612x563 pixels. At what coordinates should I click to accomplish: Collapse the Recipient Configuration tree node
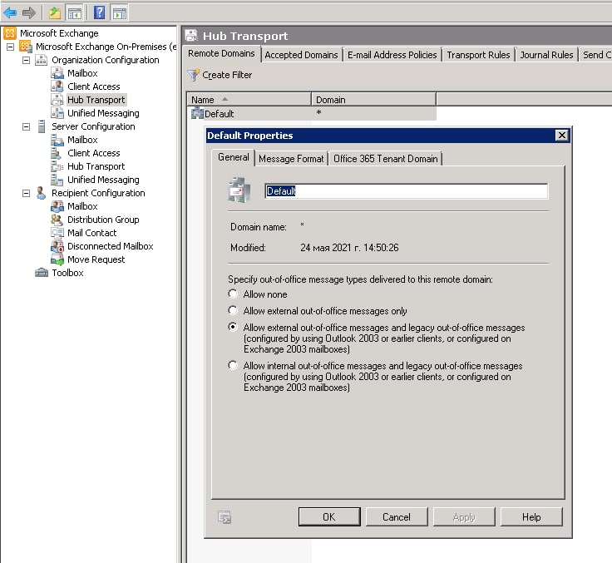point(26,193)
